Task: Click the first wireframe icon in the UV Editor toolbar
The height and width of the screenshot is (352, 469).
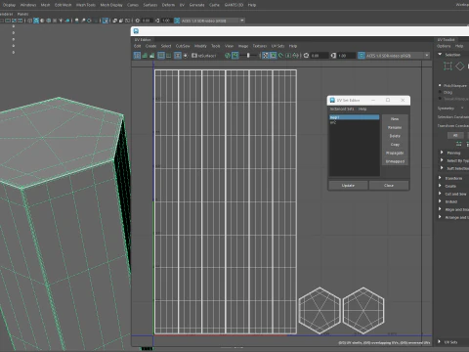Action: point(137,56)
